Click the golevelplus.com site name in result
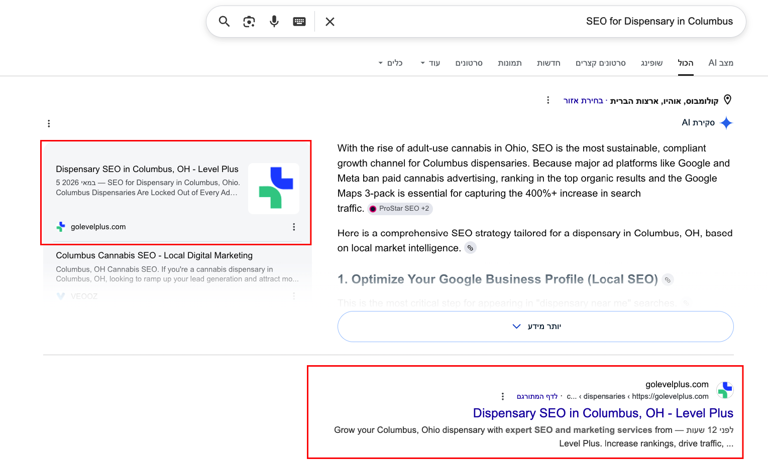Viewport: 768px width, 463px height. pos(677,384)
